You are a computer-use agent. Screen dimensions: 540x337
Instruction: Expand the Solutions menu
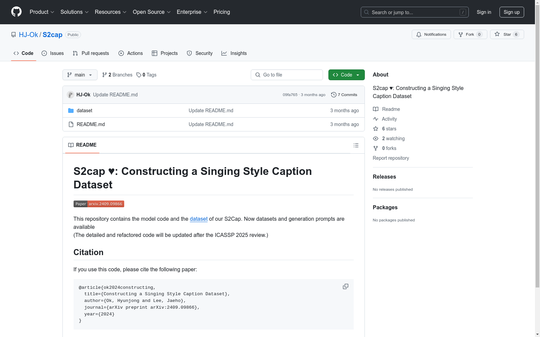75,12
